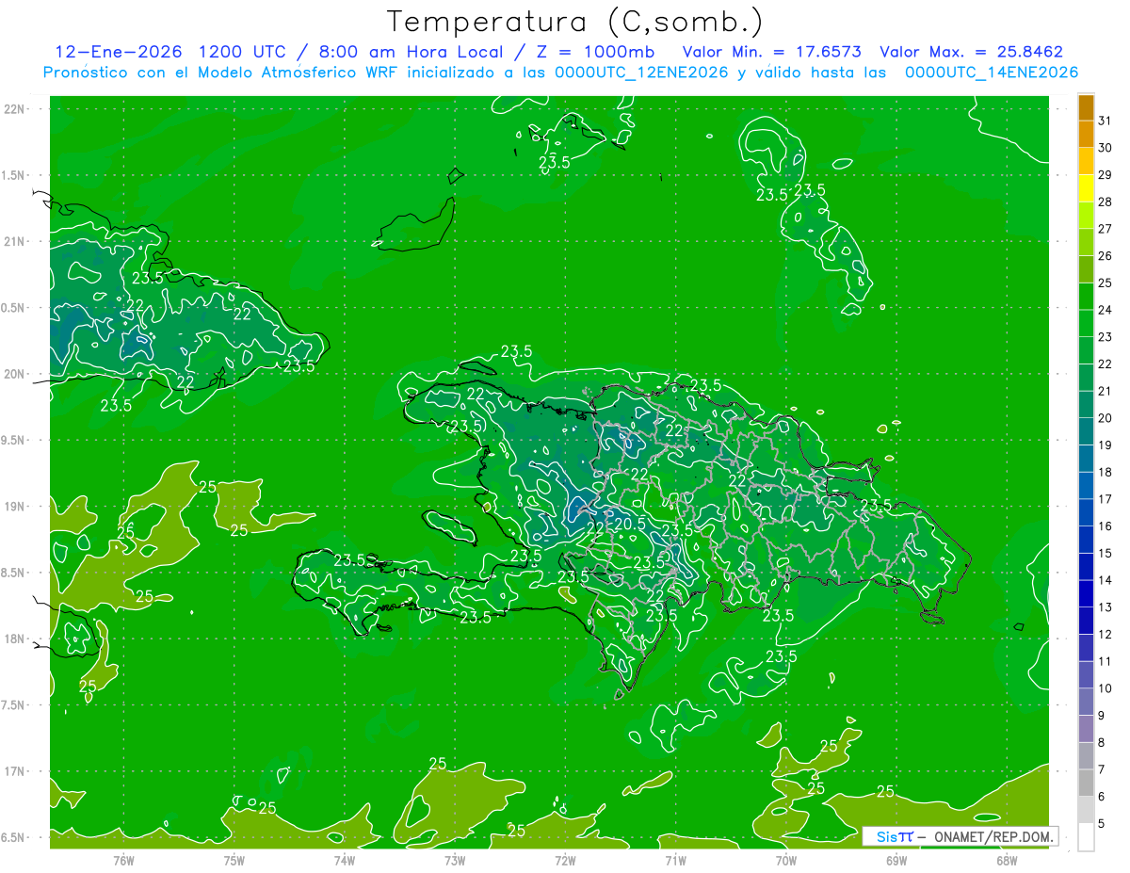Click the '25' value on the color scale legend
This screenshot has height=873, width=1130.
click(x=1105, y=283)
